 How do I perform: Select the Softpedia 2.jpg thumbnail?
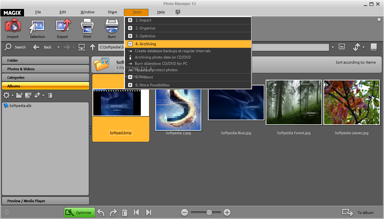tap(178, 109)
